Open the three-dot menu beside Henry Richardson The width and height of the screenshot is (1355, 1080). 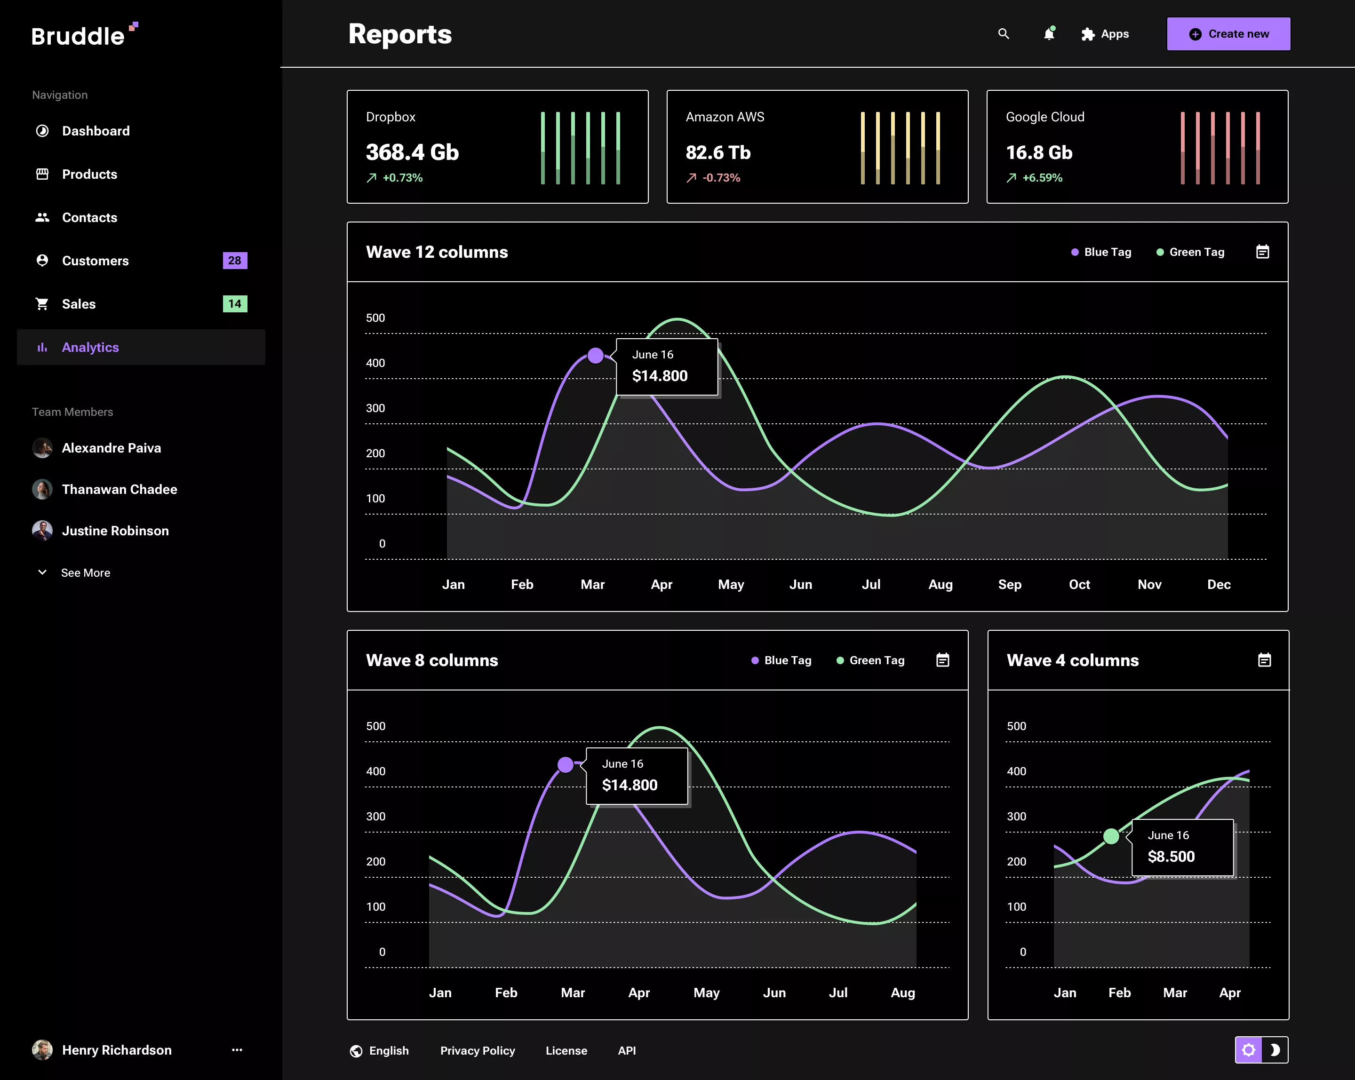237,1049
